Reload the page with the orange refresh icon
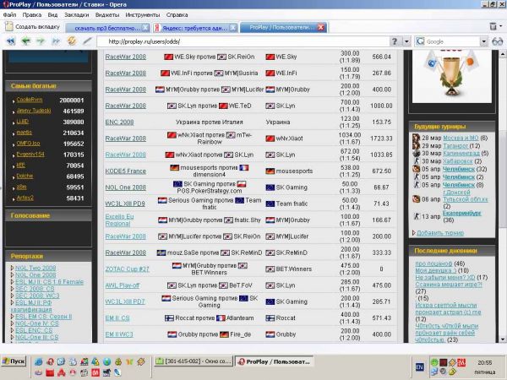This screenshot has height=380, width=507. click(x=72, y=41)
